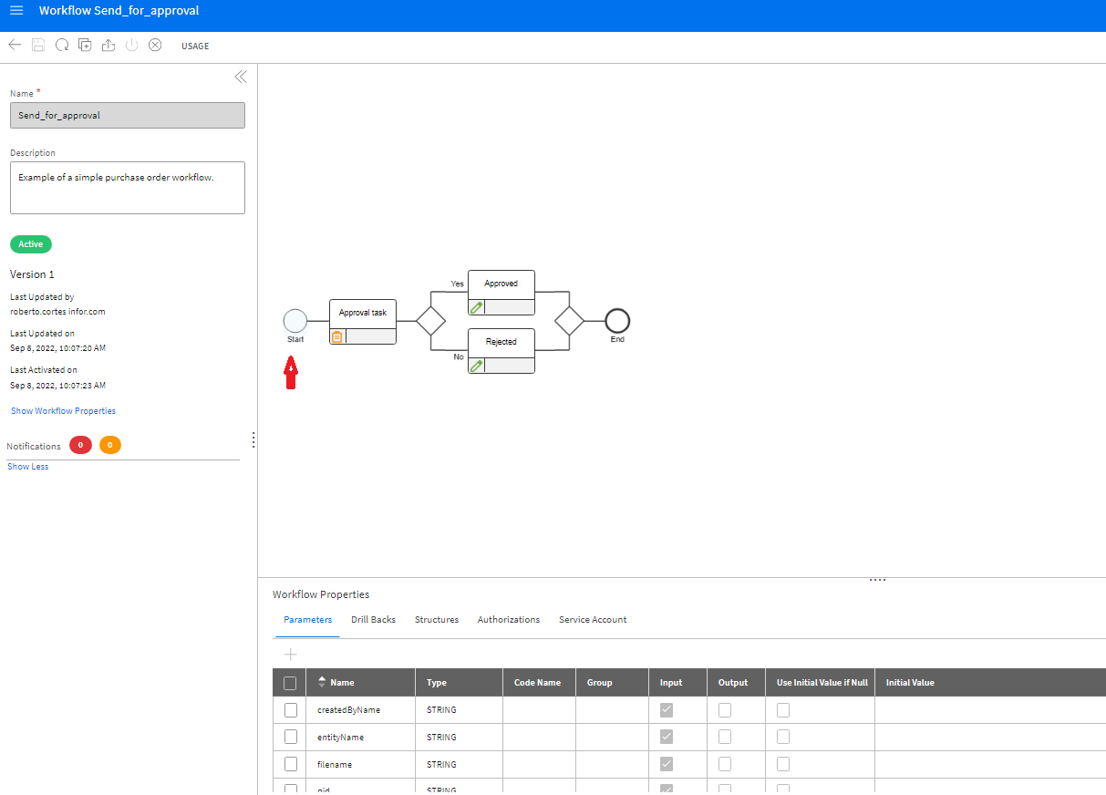Click the circled X deactivate icon
The image size is (1106, 795).
click(x=155, y=45)
